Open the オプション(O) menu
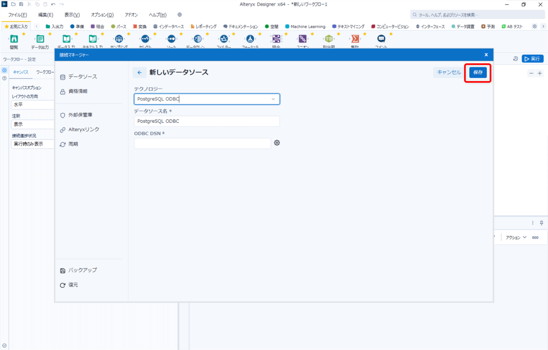This screenshot has width=548, height=350. (x=102, y=15)
